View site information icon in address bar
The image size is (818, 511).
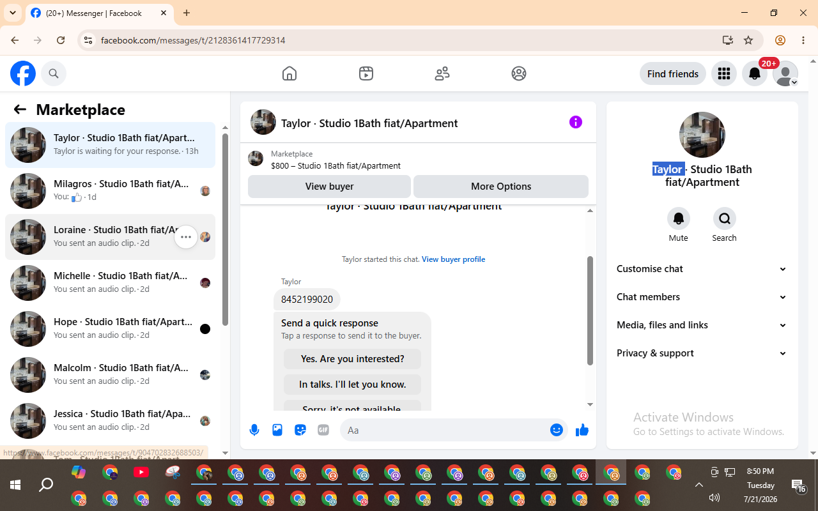88,40
